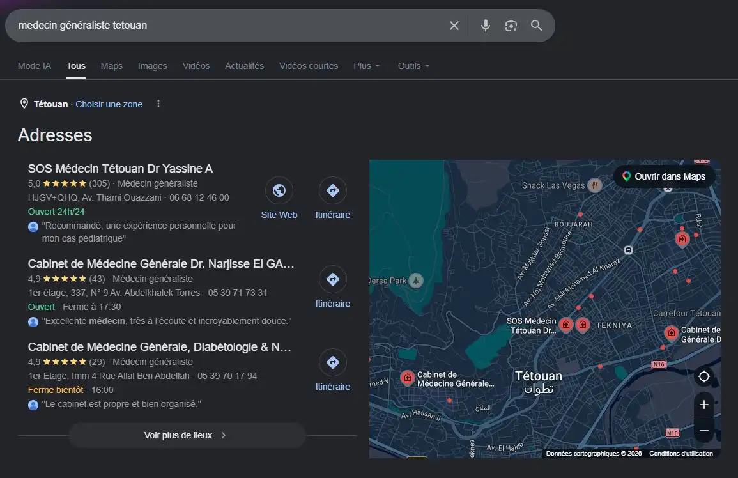Image resolution: width=738 pixels, height=478 pixels.
Task: Click the reviewer avatar by "Le cabinet est propre"
Action: (x=33, y=405)
